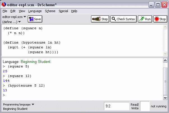
Task: Click the result value 144
Action: [x=6, y=81]
